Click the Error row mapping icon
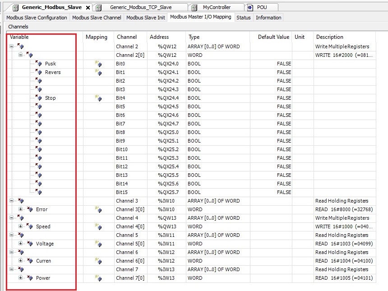 pyautogui.click(x=98, y=209)
